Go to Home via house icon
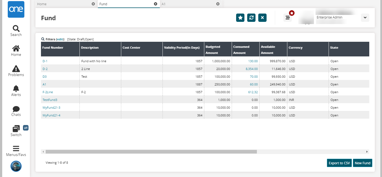The width and height of the screenshot is (382, 177). [x=16, y=48]
